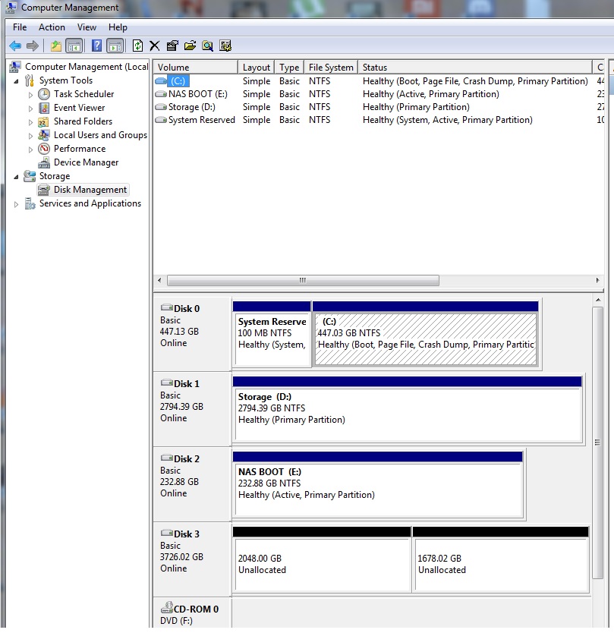Image resolution: width=614 pixels, height=633 pixels.
Task: Expand the Performance node
Action: tap(30, 150)
